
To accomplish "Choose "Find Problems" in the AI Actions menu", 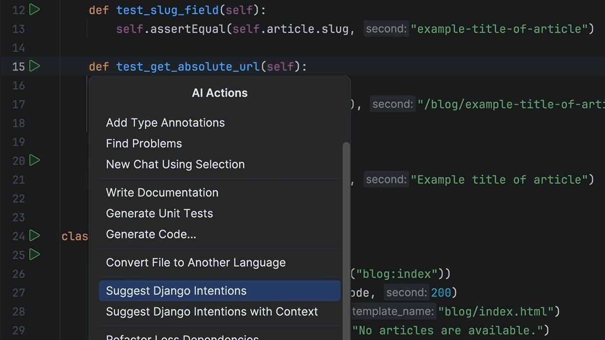I will point(144,144).
